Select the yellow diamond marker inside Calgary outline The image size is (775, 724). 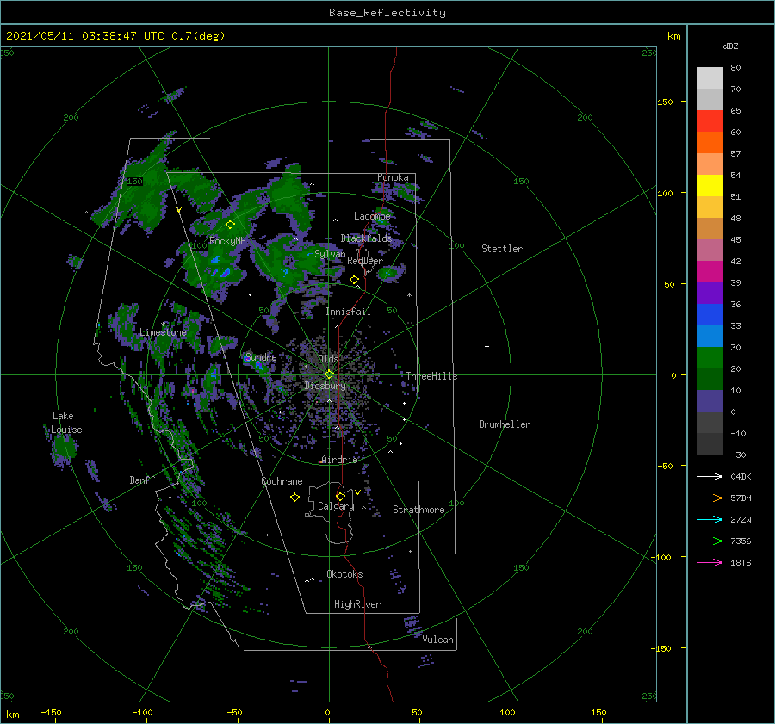click(x=340, y=496)
